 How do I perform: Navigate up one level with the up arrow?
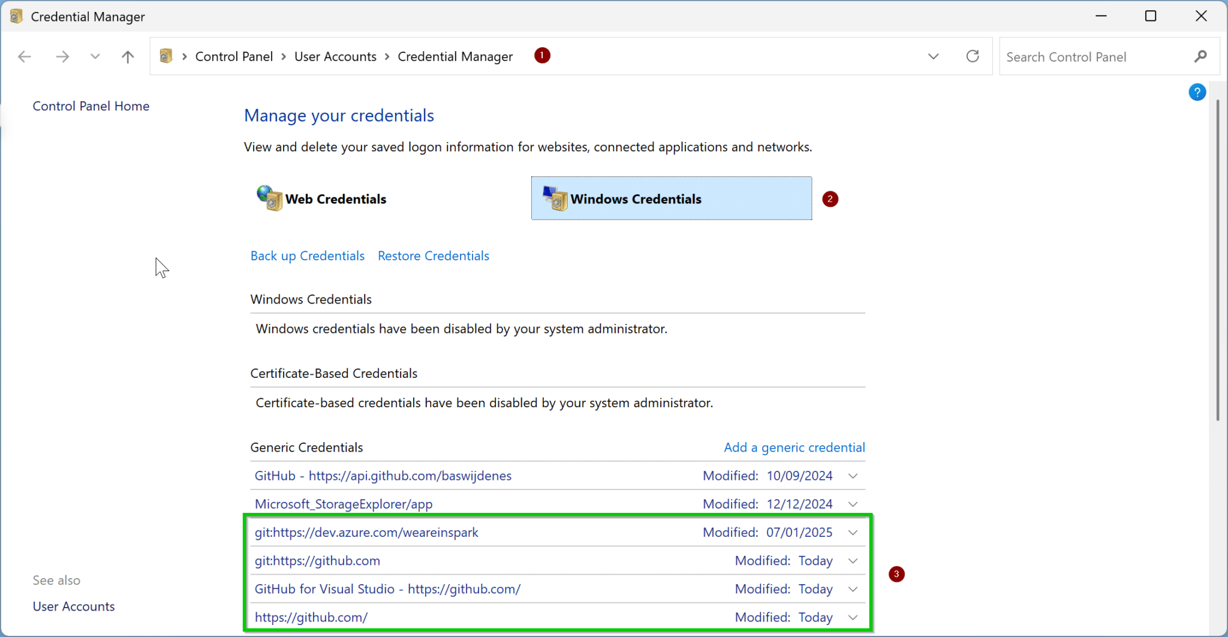pos(127,56)
